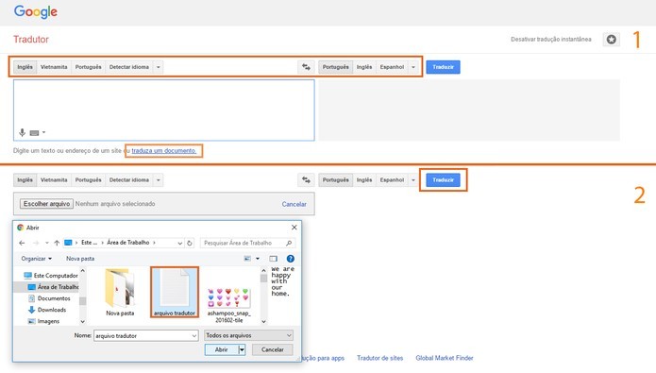Select Espanhol target language in text-entry view
656x373 pixels.
point(392,67)
